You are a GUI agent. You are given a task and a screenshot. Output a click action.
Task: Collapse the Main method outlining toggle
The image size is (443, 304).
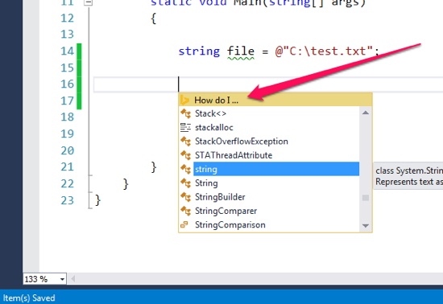click(88, 2)
